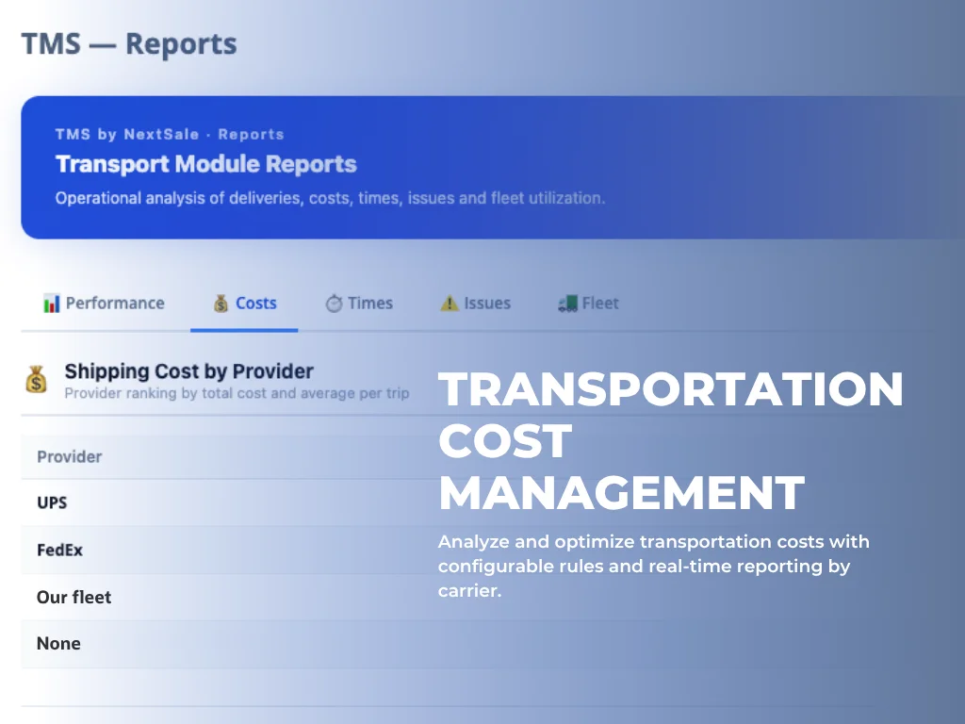The height and width of the screenshot is (724, 965).
Task: Switch to the Fleet tab
Action: coord(588,304)
